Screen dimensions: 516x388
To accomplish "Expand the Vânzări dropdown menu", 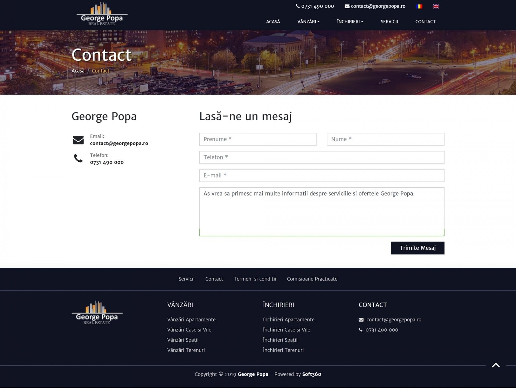I will tap(308, 21).
